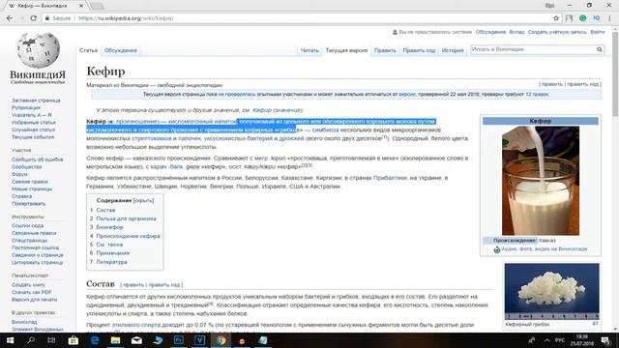Show hidden system tray icons
The height and width of the screenshot is (348, 619).
click(546, 340)
